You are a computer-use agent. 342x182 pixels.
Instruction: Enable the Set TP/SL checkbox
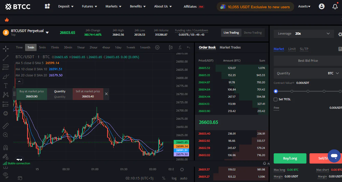coord(275,99)
